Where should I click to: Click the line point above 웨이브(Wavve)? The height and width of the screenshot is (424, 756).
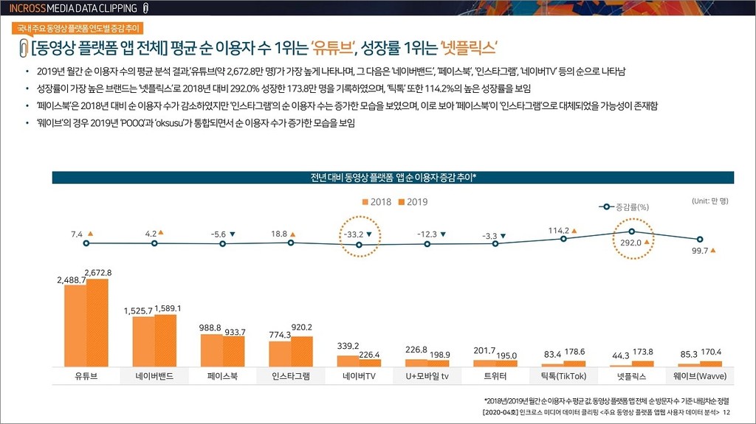point(700,240)
